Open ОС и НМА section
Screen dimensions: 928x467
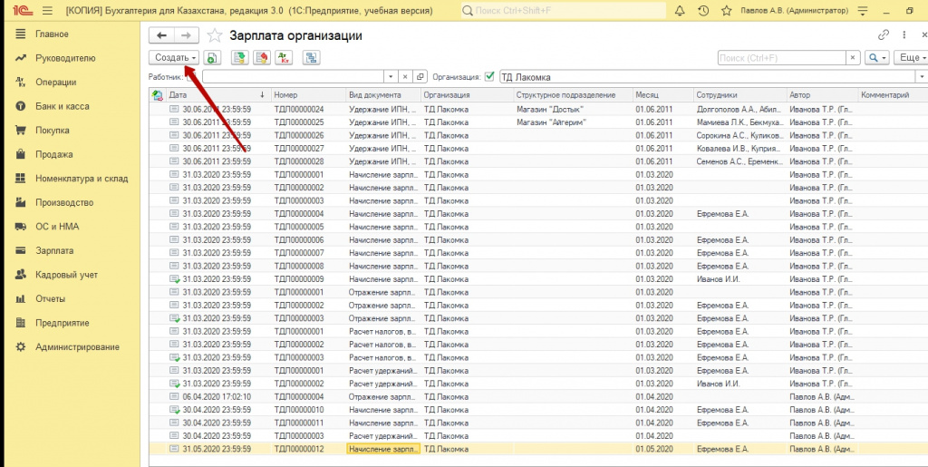[57, 226]
